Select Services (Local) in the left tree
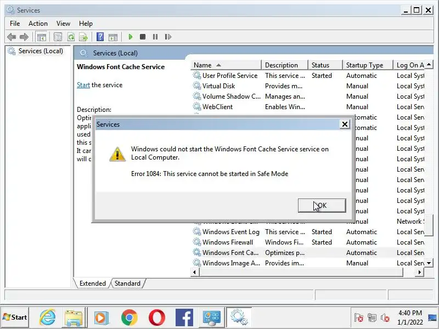Viewport: 439px width, 329px height. coord(41,51)
